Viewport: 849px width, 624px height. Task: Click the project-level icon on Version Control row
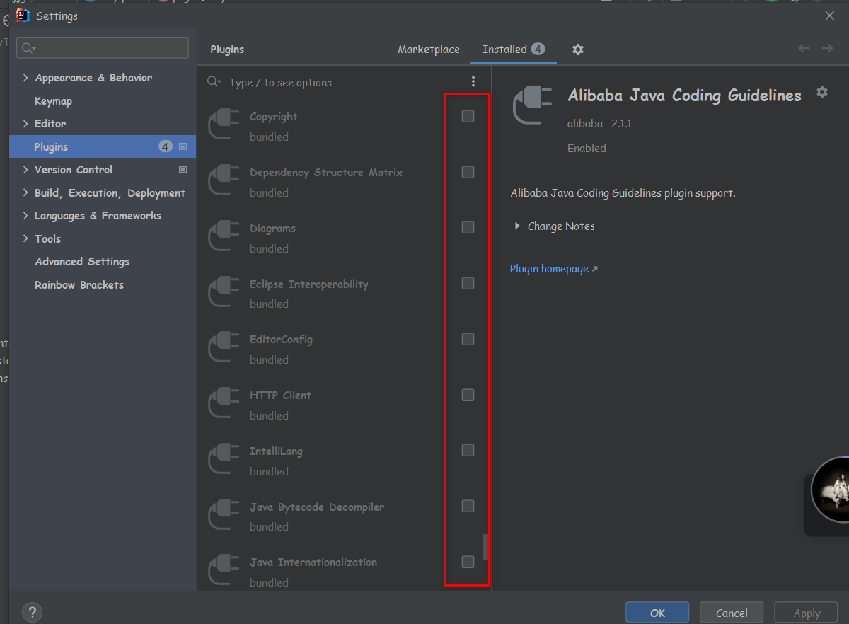point(183,169)
